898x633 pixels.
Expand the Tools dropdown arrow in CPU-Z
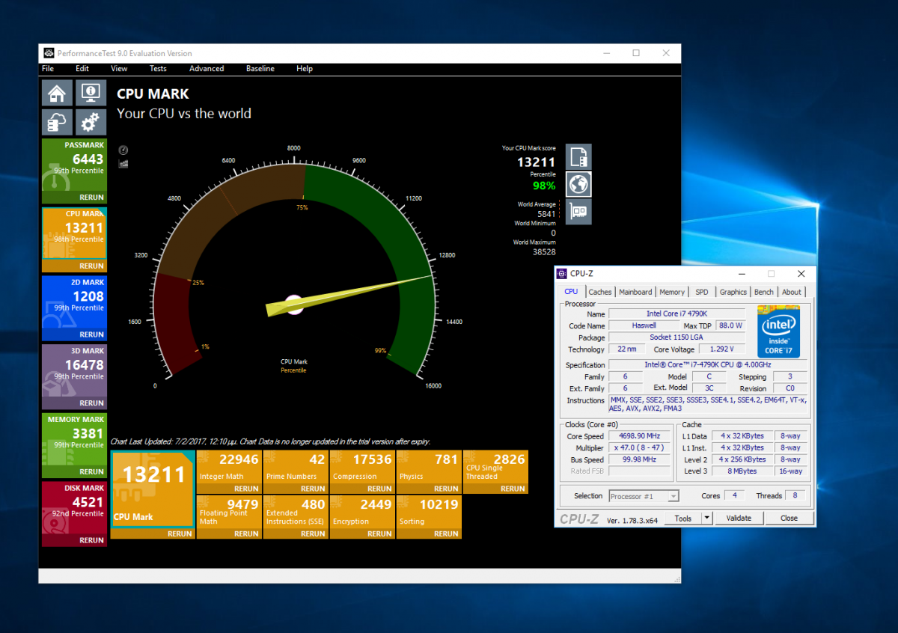point(707,518)
